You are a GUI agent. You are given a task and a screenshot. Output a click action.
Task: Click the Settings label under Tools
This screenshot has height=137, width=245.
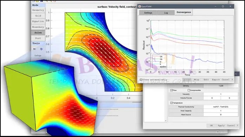pos(38,56)
